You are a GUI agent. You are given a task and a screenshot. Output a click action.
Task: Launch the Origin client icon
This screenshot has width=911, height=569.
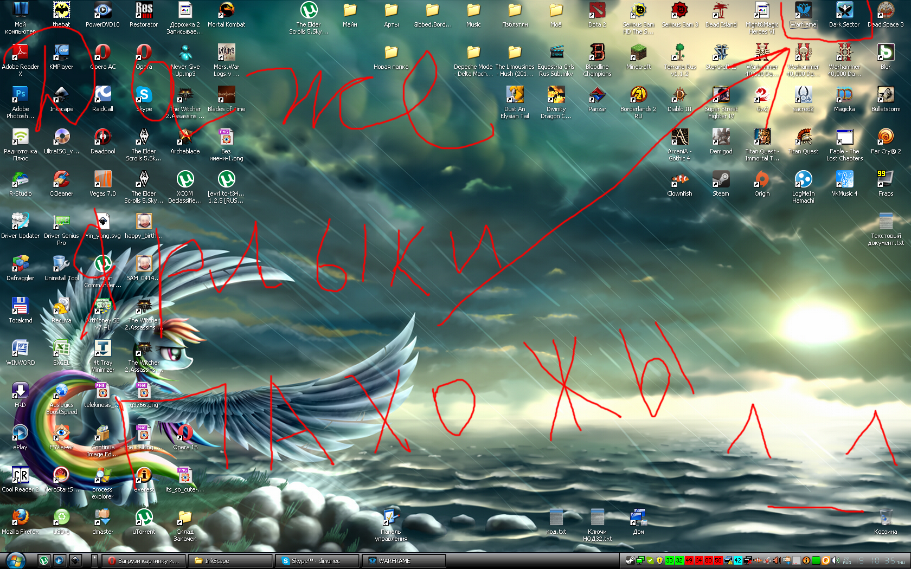pyautogui.click(x=762, y=184)
